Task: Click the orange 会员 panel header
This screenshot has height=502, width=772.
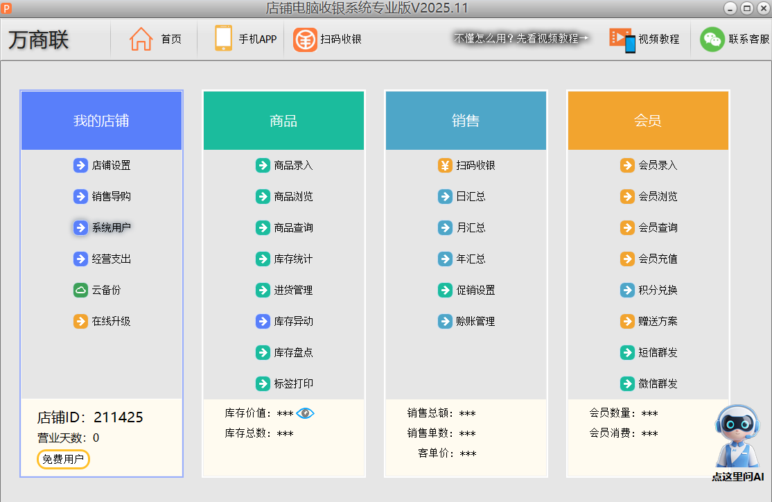Action: click(x=648, y=121)
